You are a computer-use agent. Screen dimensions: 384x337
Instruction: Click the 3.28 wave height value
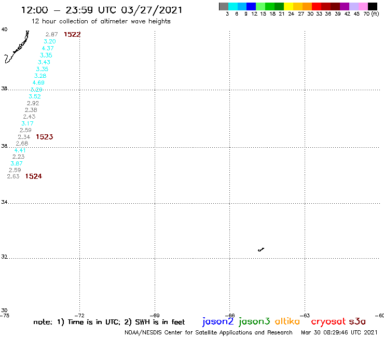point(40,76)
